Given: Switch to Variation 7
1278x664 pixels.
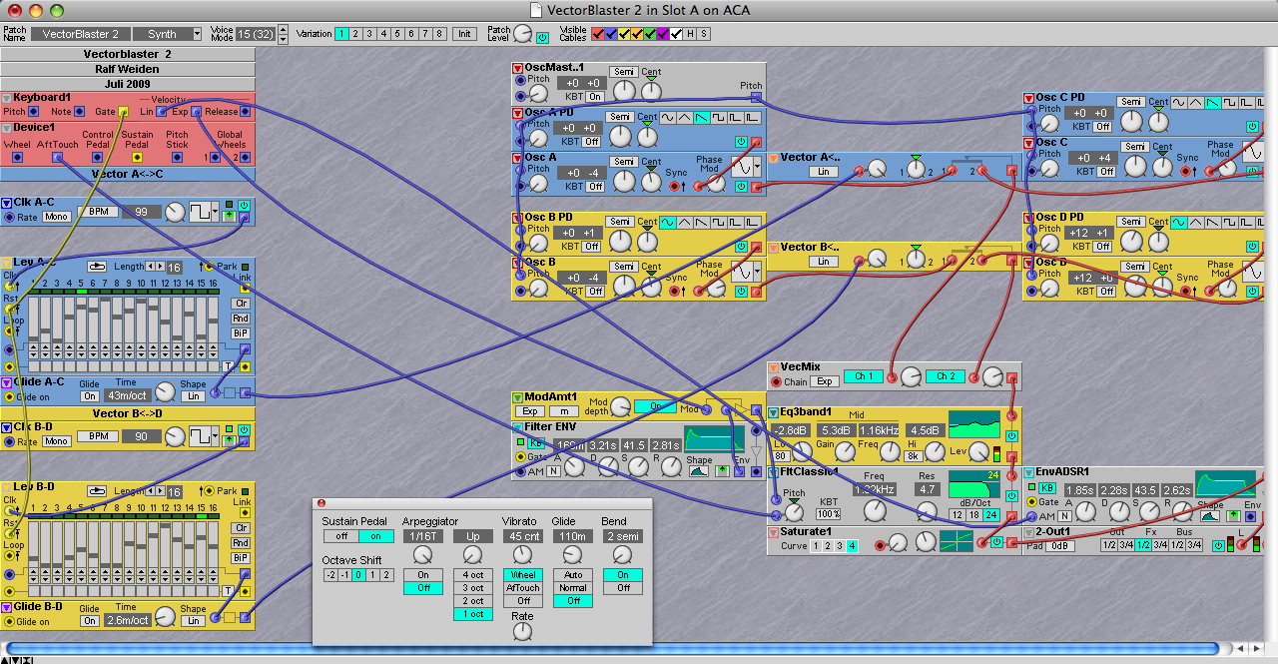Looking at the screenshot, I should coord(426,34).
